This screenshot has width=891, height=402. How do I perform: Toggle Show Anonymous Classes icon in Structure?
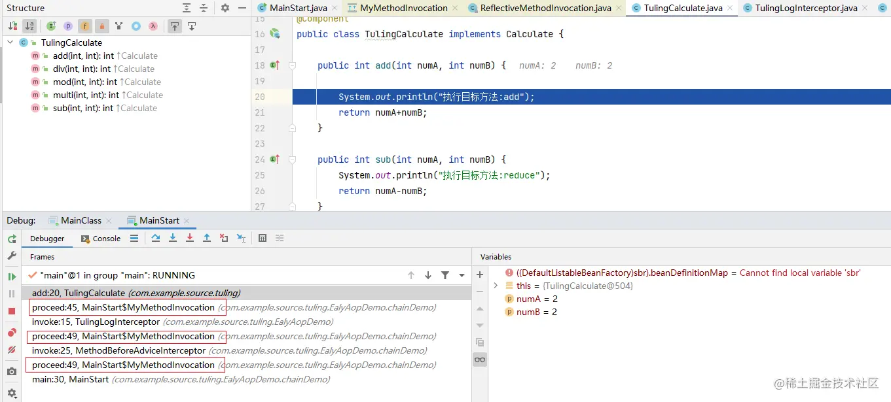click(x=119, y=26)
